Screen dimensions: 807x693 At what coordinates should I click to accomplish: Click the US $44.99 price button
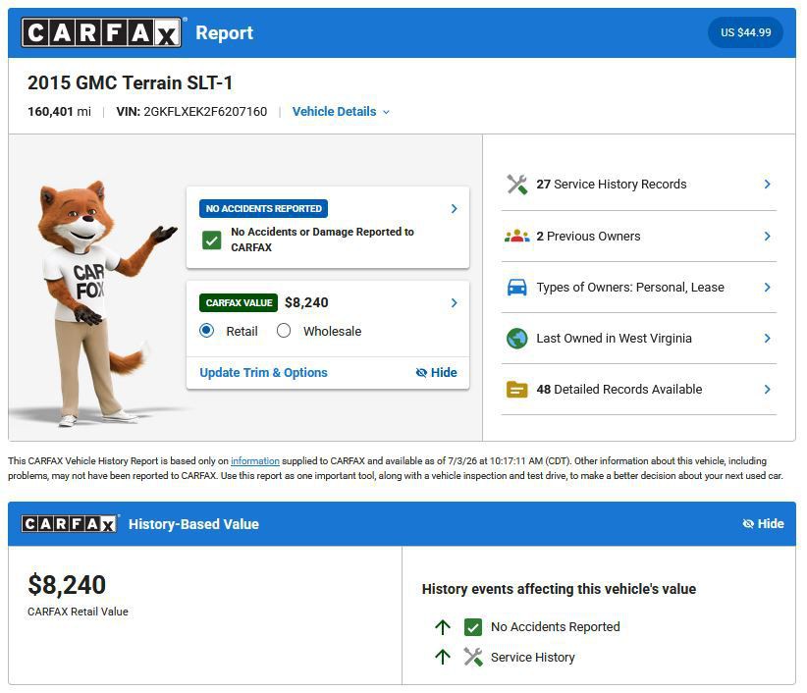[745, 32]
